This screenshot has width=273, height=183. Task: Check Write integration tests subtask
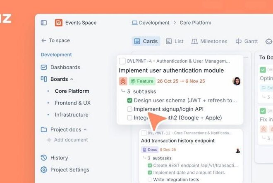[150, 180]
